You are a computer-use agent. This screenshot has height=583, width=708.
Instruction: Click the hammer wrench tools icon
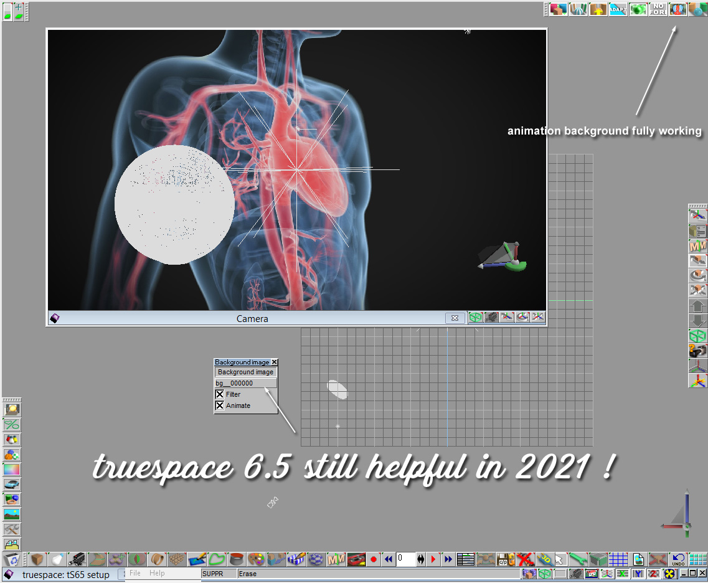pyautogui.click(x=12, y=529)
